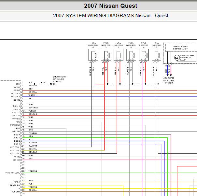
Task: Click the 'PNK' wire label at pin 25
Action: 31,159
